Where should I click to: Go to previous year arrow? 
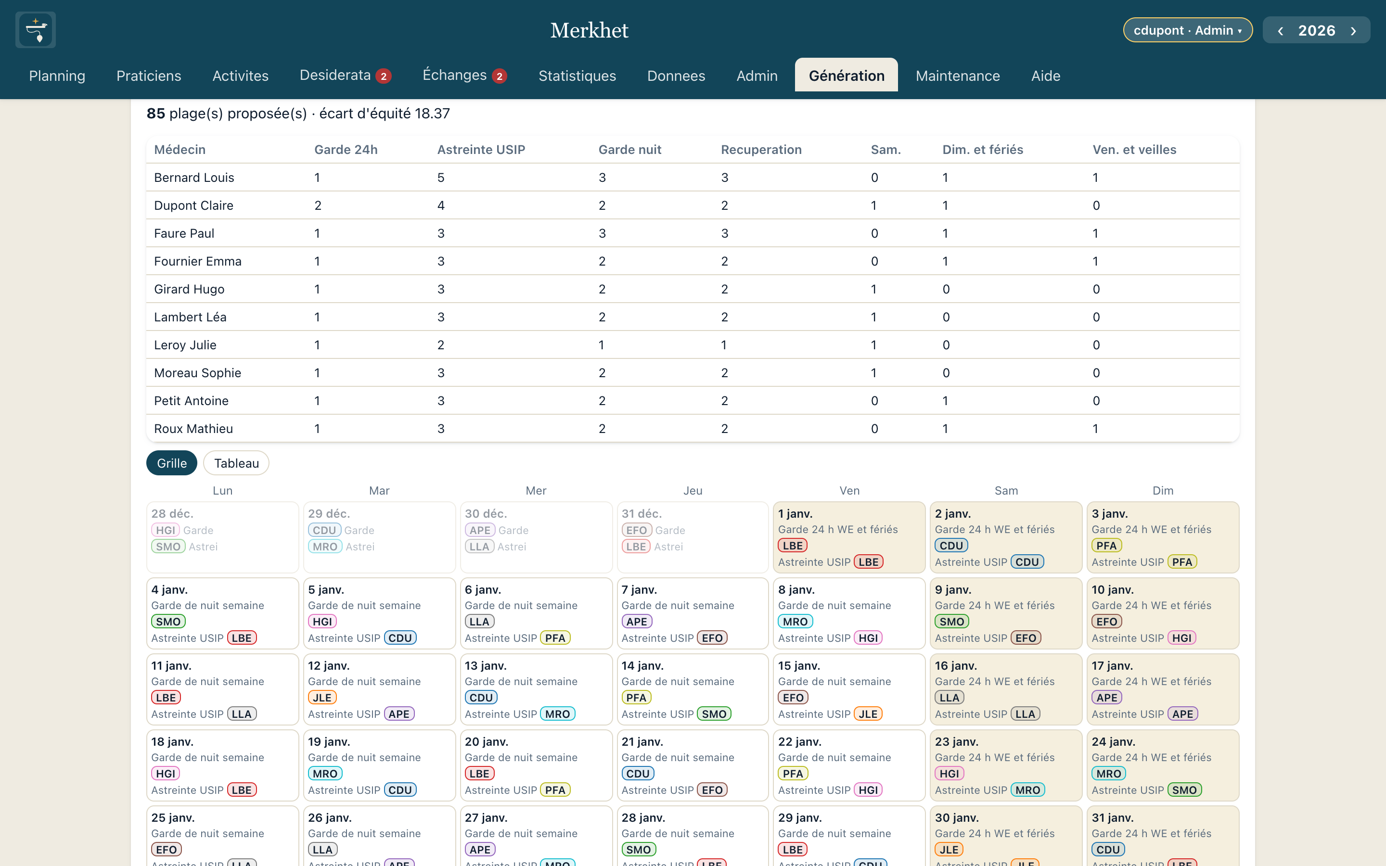(x=1280, y=30)
